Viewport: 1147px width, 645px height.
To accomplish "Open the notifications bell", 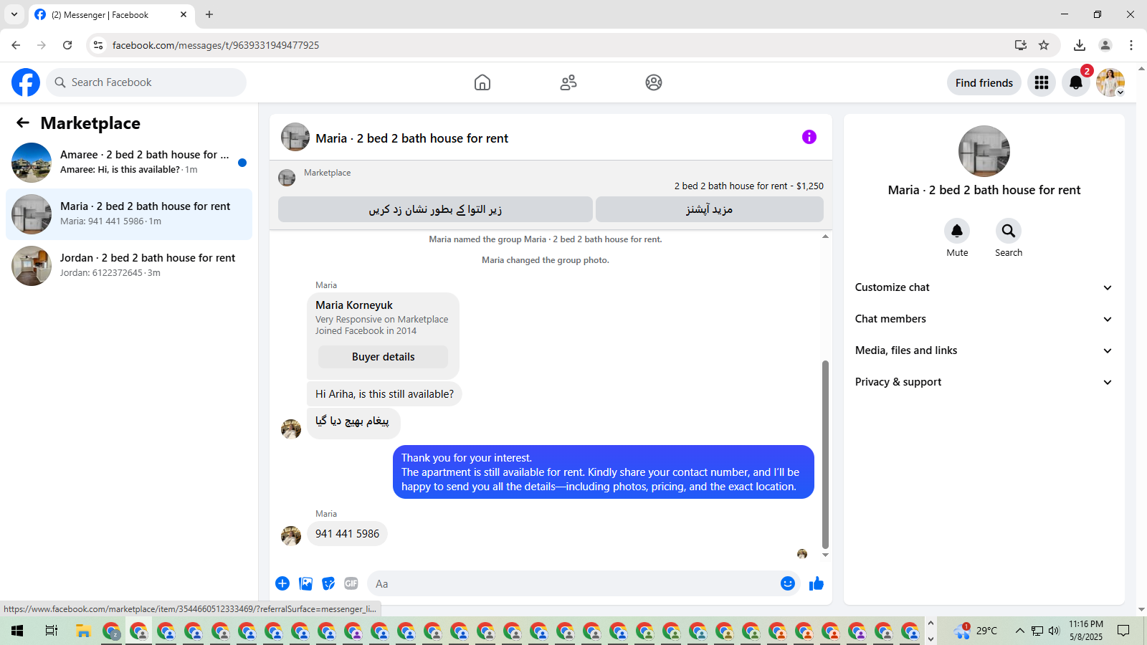I will (x=1076, y=82).
